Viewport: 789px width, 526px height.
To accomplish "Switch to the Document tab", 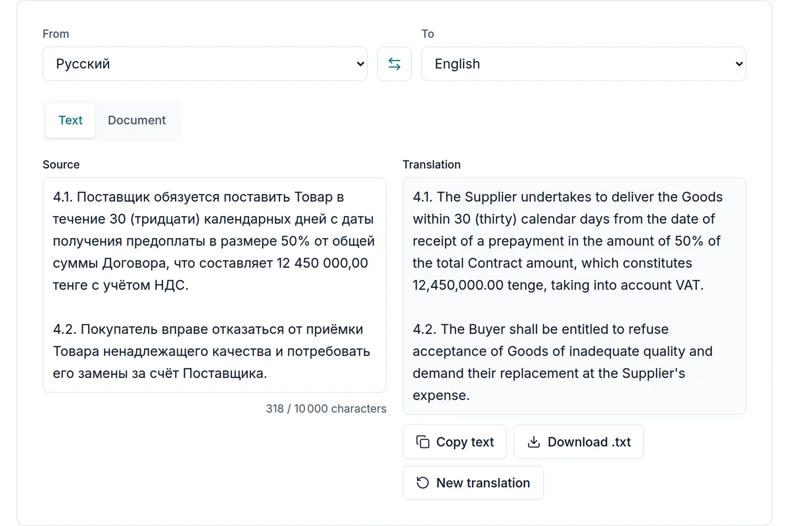I will [x=137, y=120].
